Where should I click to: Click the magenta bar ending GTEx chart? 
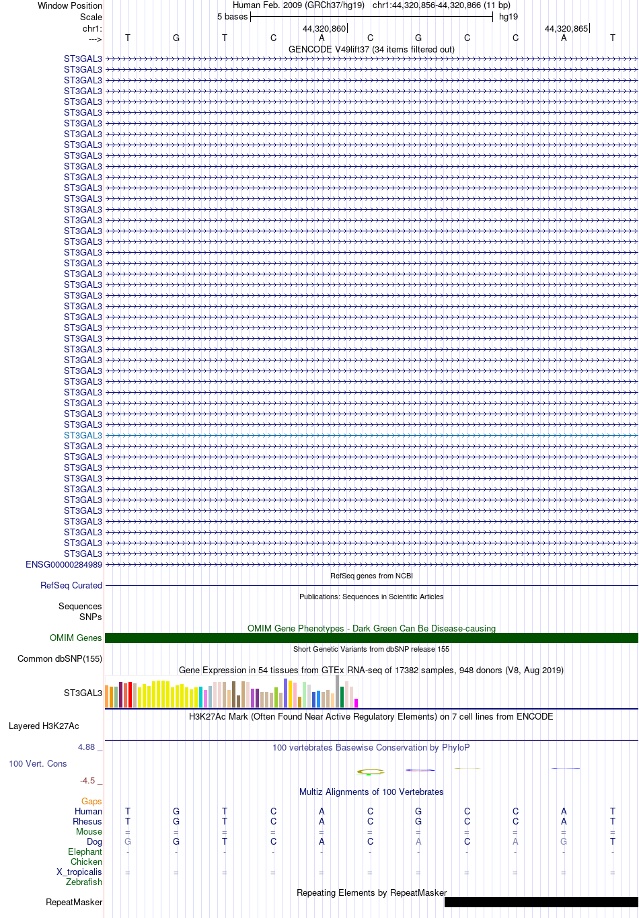pos(356,703)
